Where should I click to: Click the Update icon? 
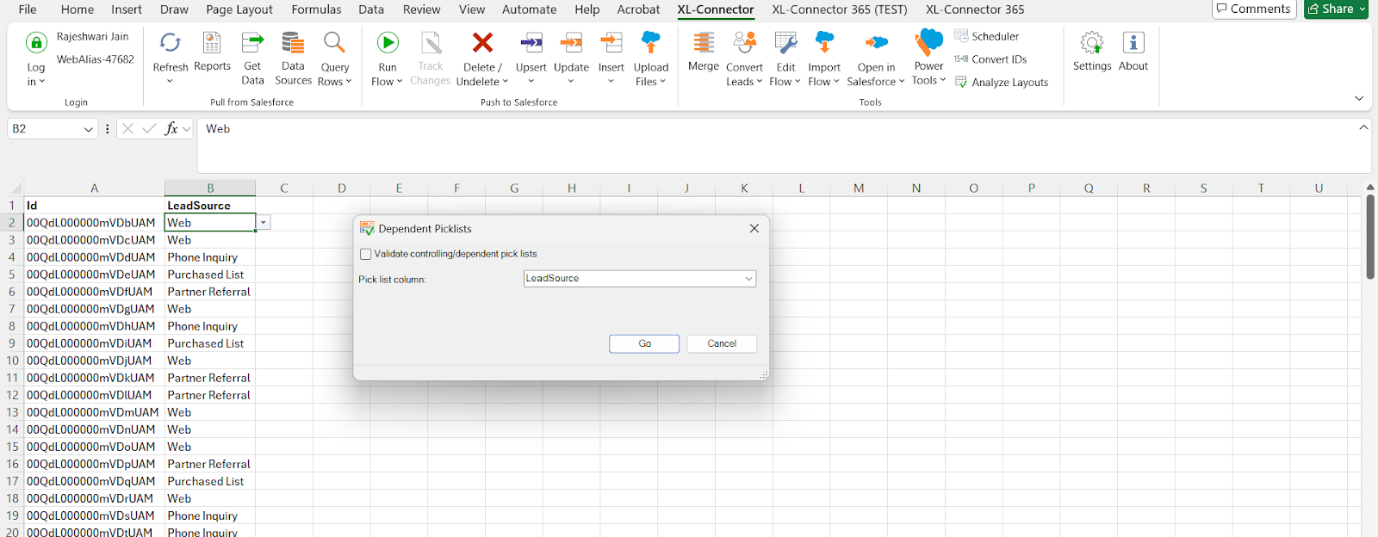point(571,43)
